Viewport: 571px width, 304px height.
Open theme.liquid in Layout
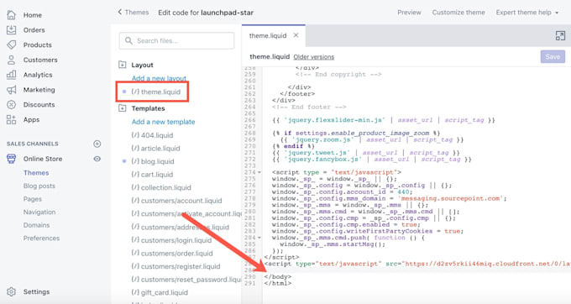tap(156, 92)
